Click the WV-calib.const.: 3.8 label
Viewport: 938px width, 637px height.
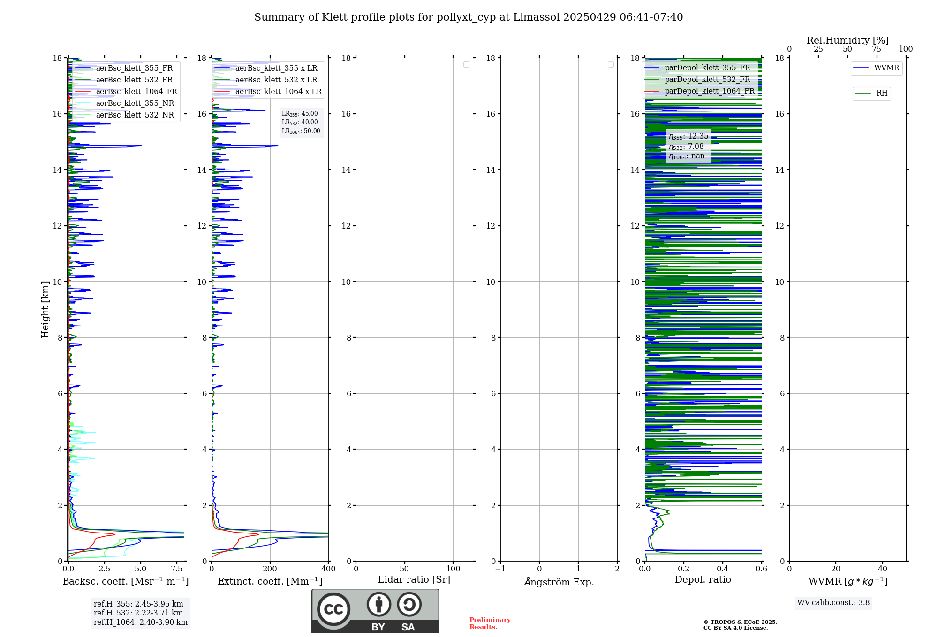pos(833,603)
